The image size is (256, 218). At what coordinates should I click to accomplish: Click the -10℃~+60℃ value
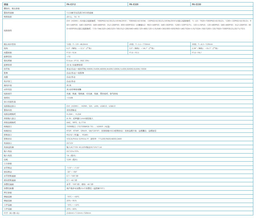point(73,197)
